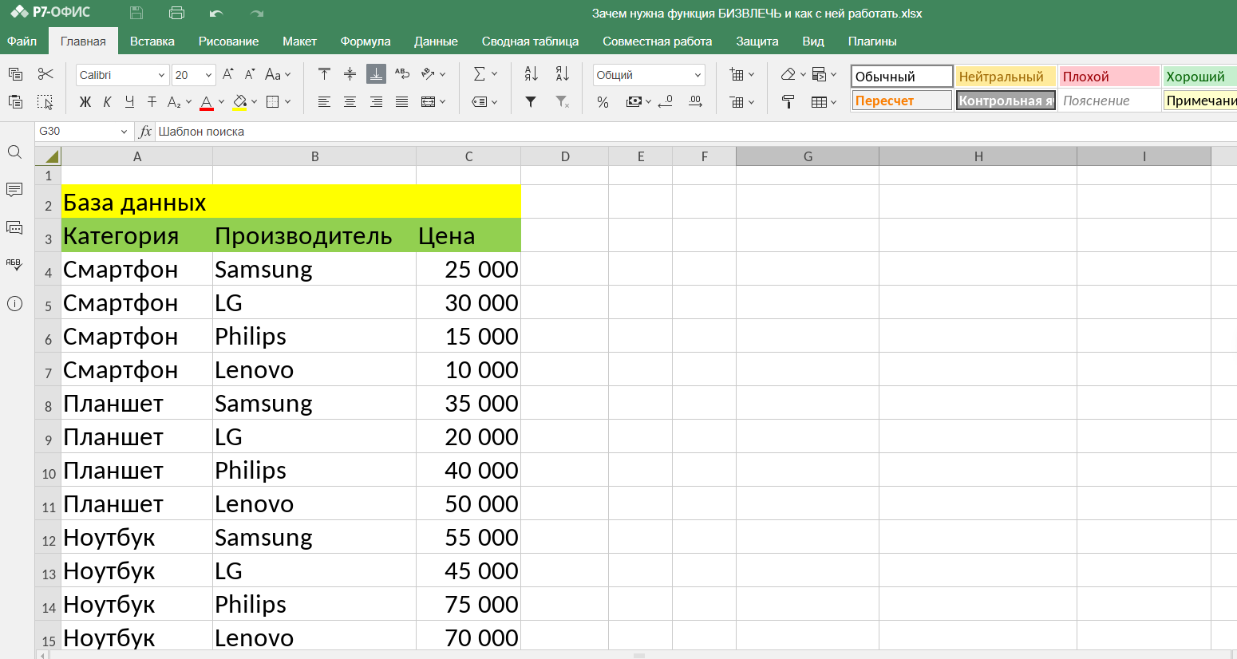
Task: Toggle align top
Action: (x=324, y=74)
